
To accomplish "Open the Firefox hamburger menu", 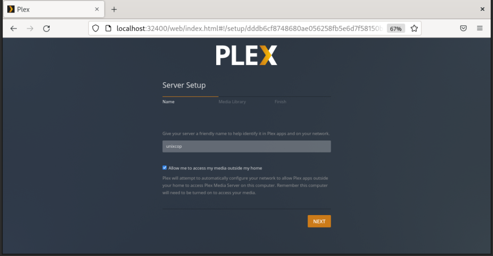I will [x=480, y=28].
